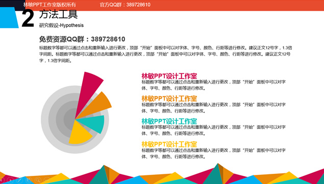The height and width of the screenshot is (184, 324).
Task: Click the 研究假设-Hypothesis subtitle
Action: click(61, 25)
